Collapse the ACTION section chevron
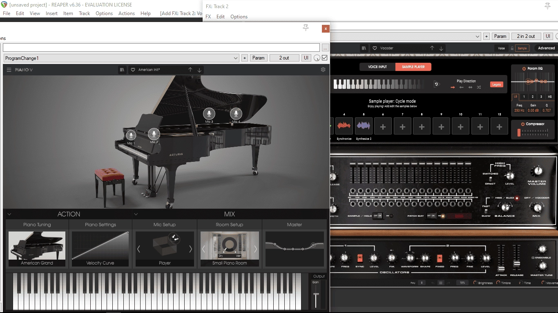Image resolution: width=558 pixels, height=313 pixels. coord(9,214)
